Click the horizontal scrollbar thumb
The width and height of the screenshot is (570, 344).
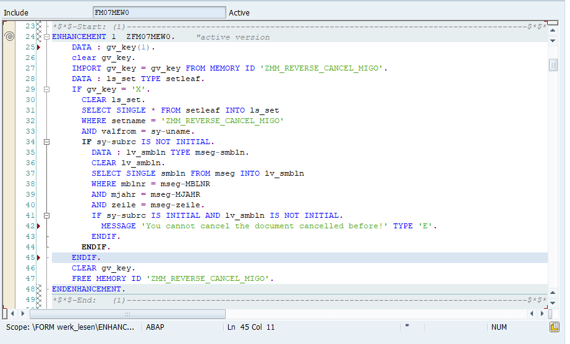(x=127, y=314)
